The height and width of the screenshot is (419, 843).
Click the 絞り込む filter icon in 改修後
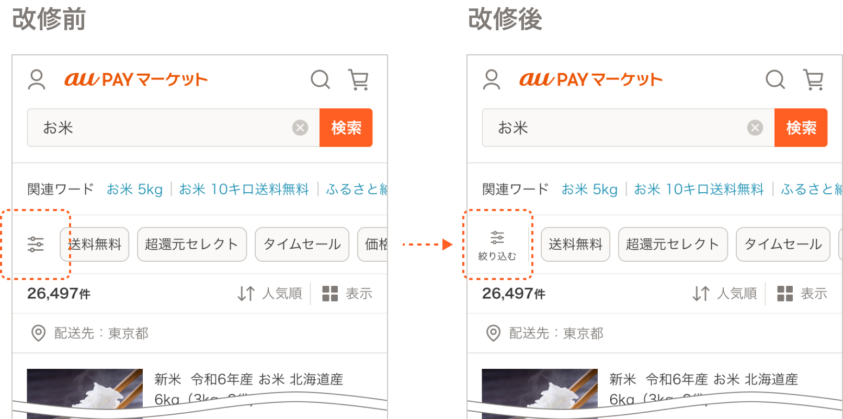point(497,245)
